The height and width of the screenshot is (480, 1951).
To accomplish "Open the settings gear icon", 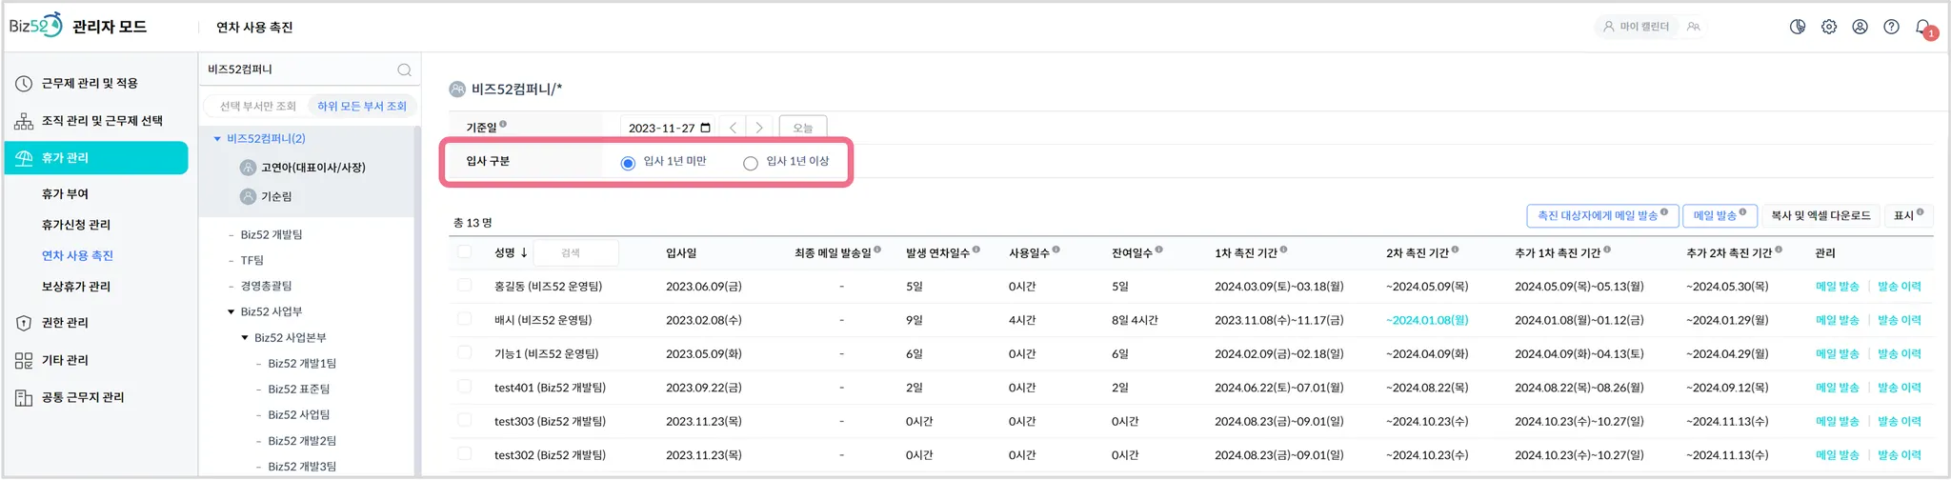I will point(1829,27).
